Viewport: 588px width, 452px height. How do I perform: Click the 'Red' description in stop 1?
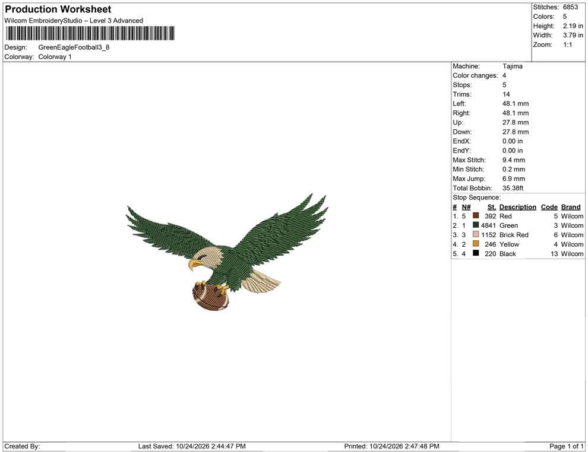click(505, 216)
